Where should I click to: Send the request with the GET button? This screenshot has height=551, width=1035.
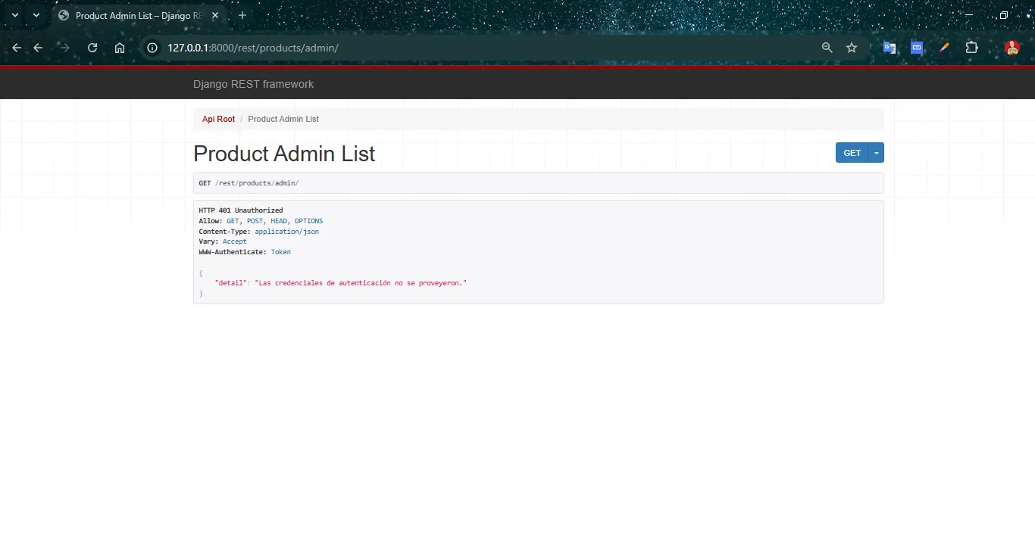tap(852, 152)
